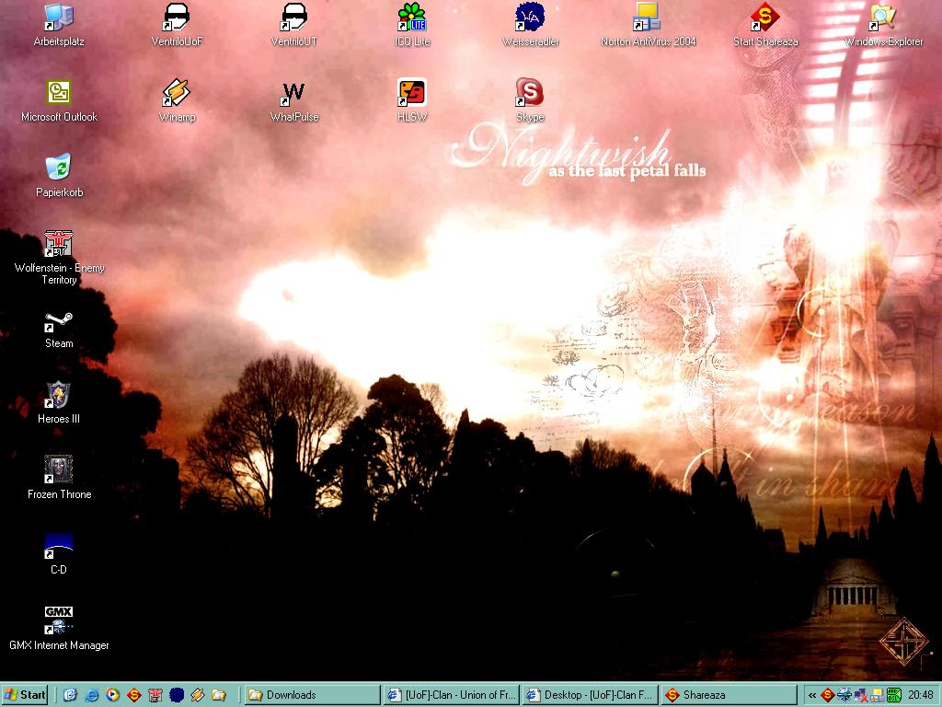This screenshot has width=942, height=707.
Task: Open Norton AntiVirus 2004 shortcut
Action: pos(648,25)
